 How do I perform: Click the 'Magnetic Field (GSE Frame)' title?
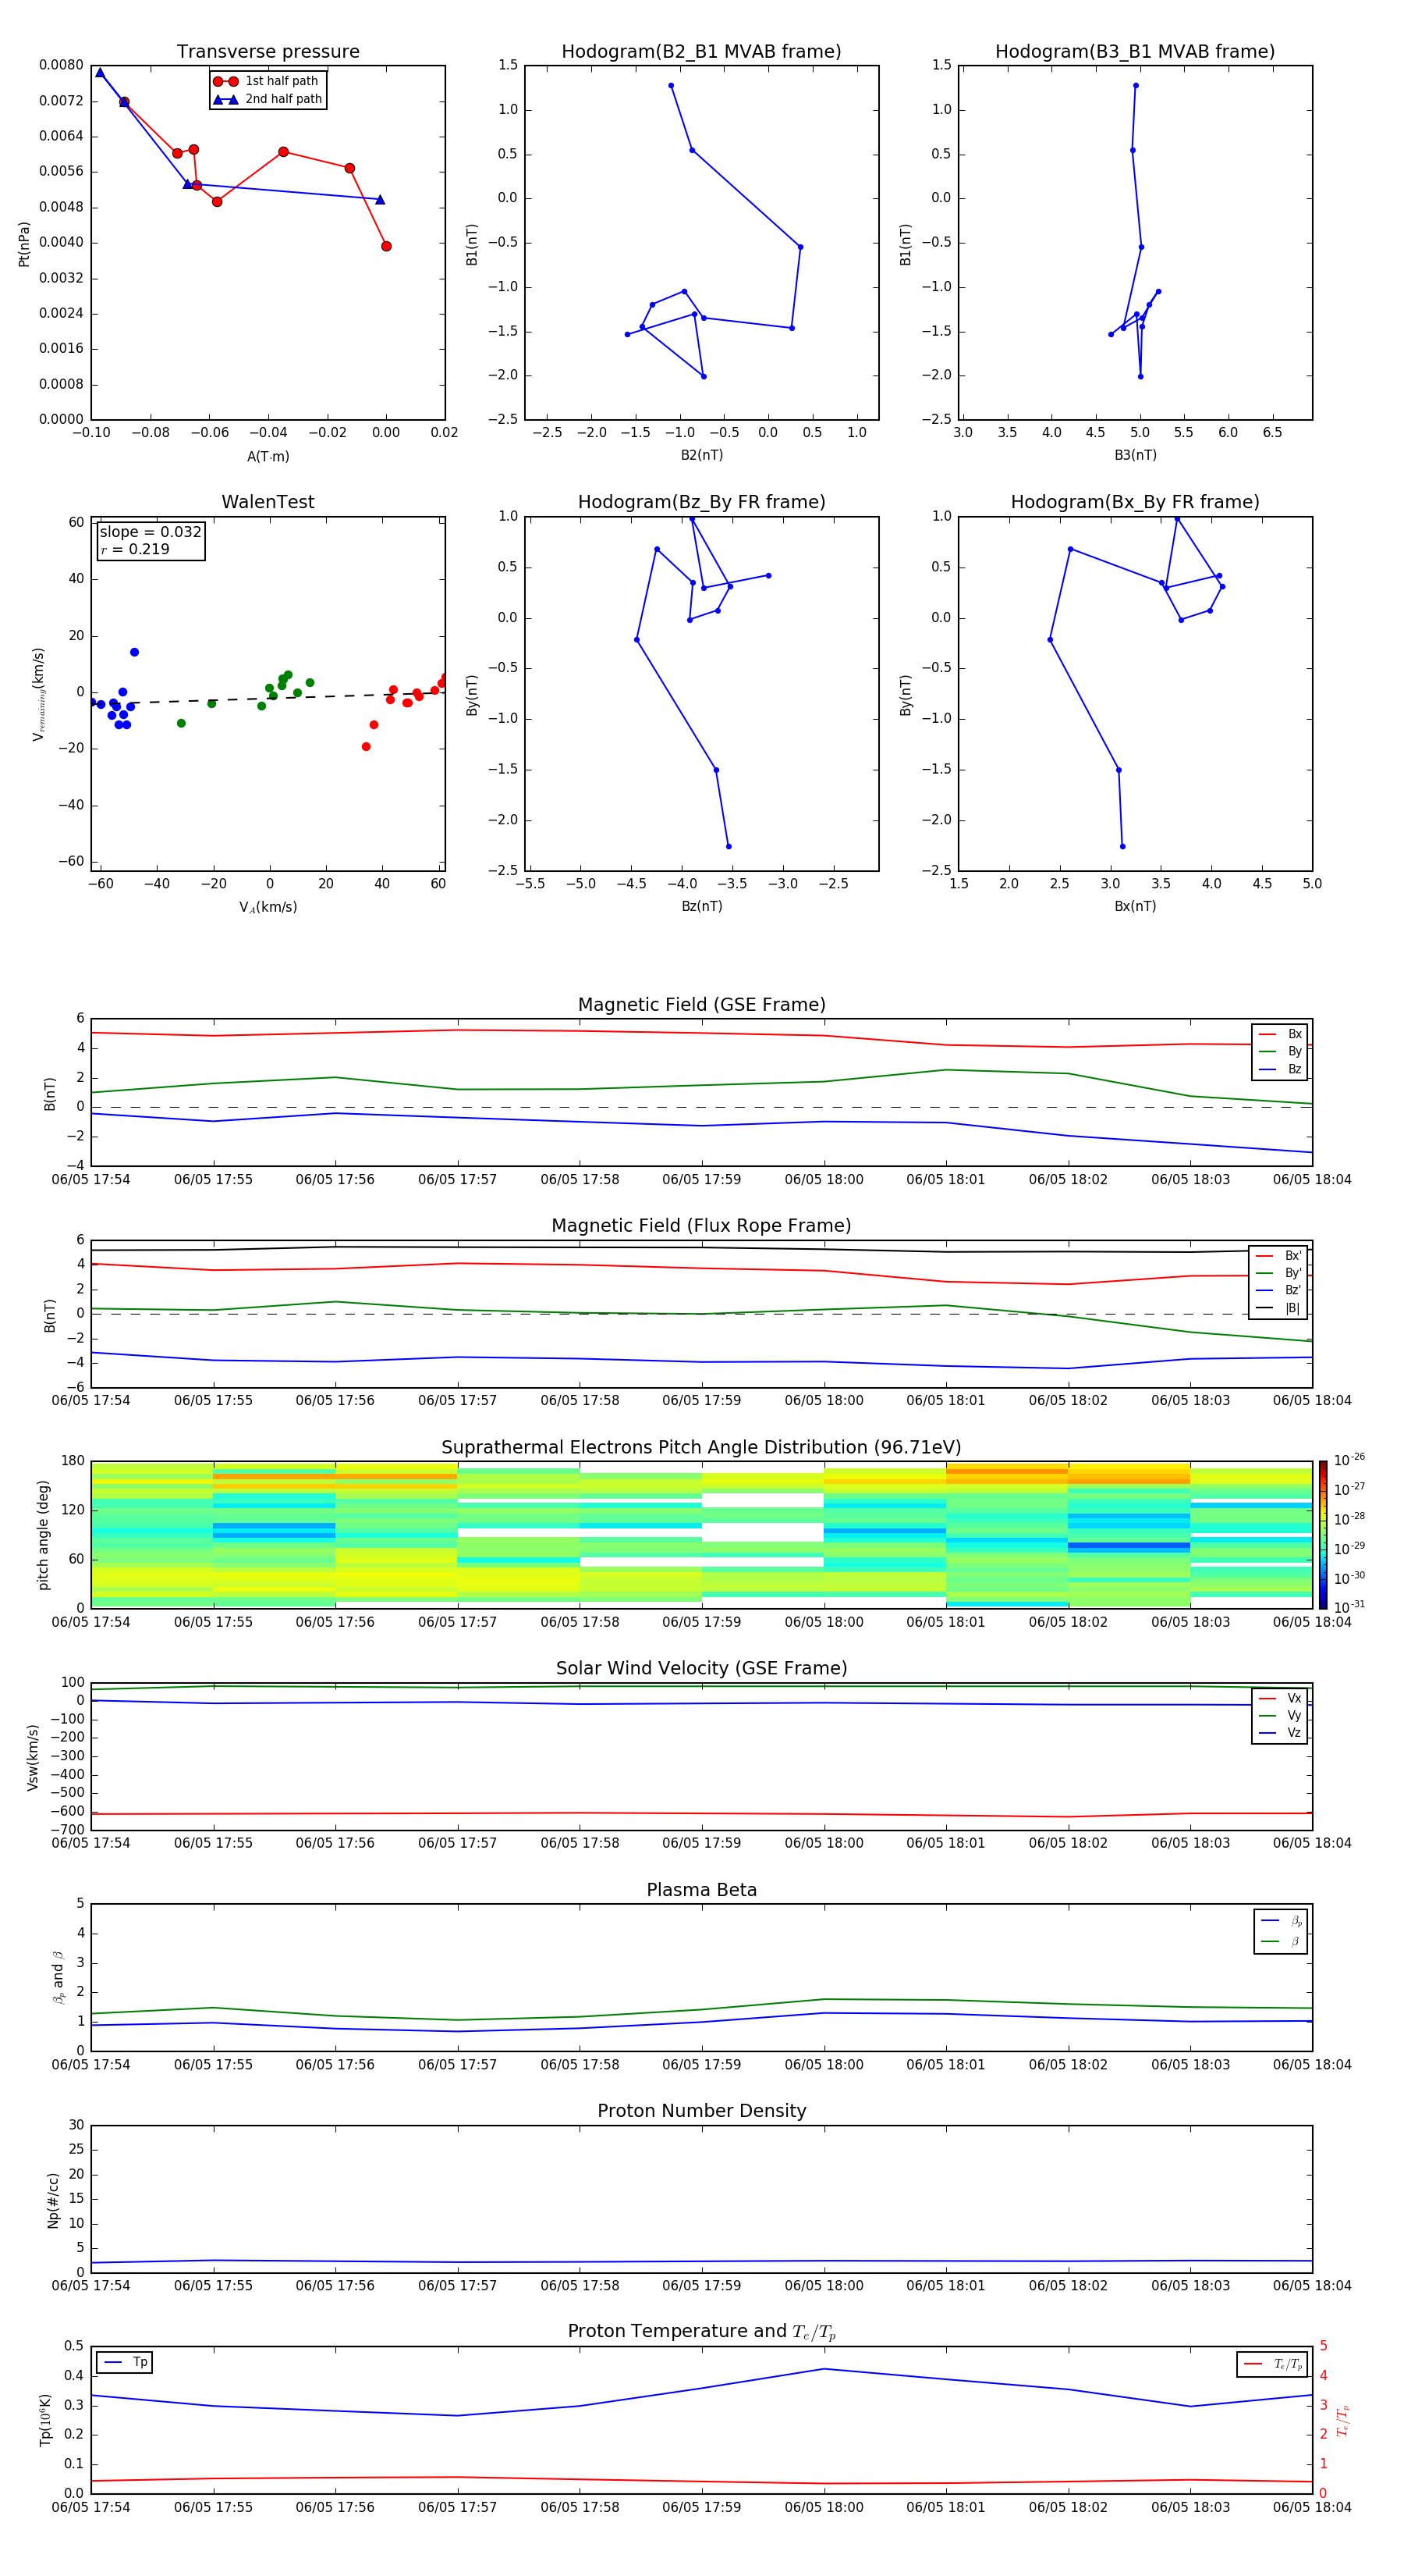click(701, 1005)
